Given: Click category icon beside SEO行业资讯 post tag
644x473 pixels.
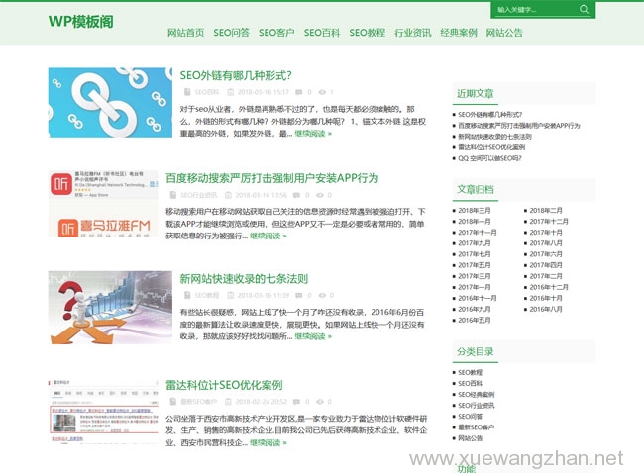Looking at the screenshot, I should (171, 195).
